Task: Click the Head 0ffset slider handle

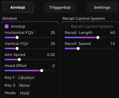Action: click(x=42, y=71)
